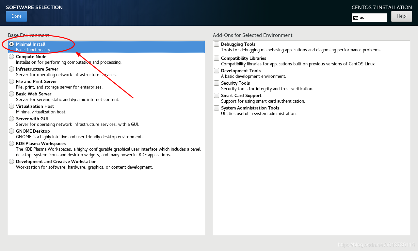Image resolution: width=418 pixels, height=251 pixels.
Task: Click the 'CENTOS 7 INSTALLATION' header text
Action: [382, 7]
